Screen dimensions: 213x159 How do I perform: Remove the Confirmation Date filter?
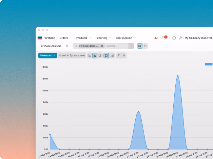(x=102, y=46)
